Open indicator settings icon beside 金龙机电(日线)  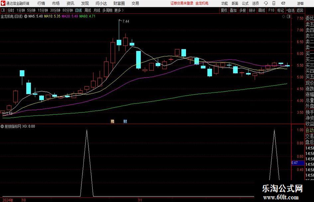click(26, 16)
